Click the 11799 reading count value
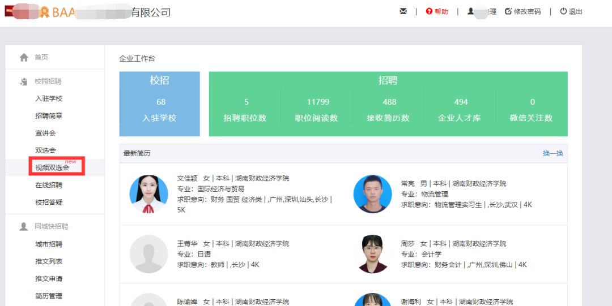 click(x=318, y=102)
